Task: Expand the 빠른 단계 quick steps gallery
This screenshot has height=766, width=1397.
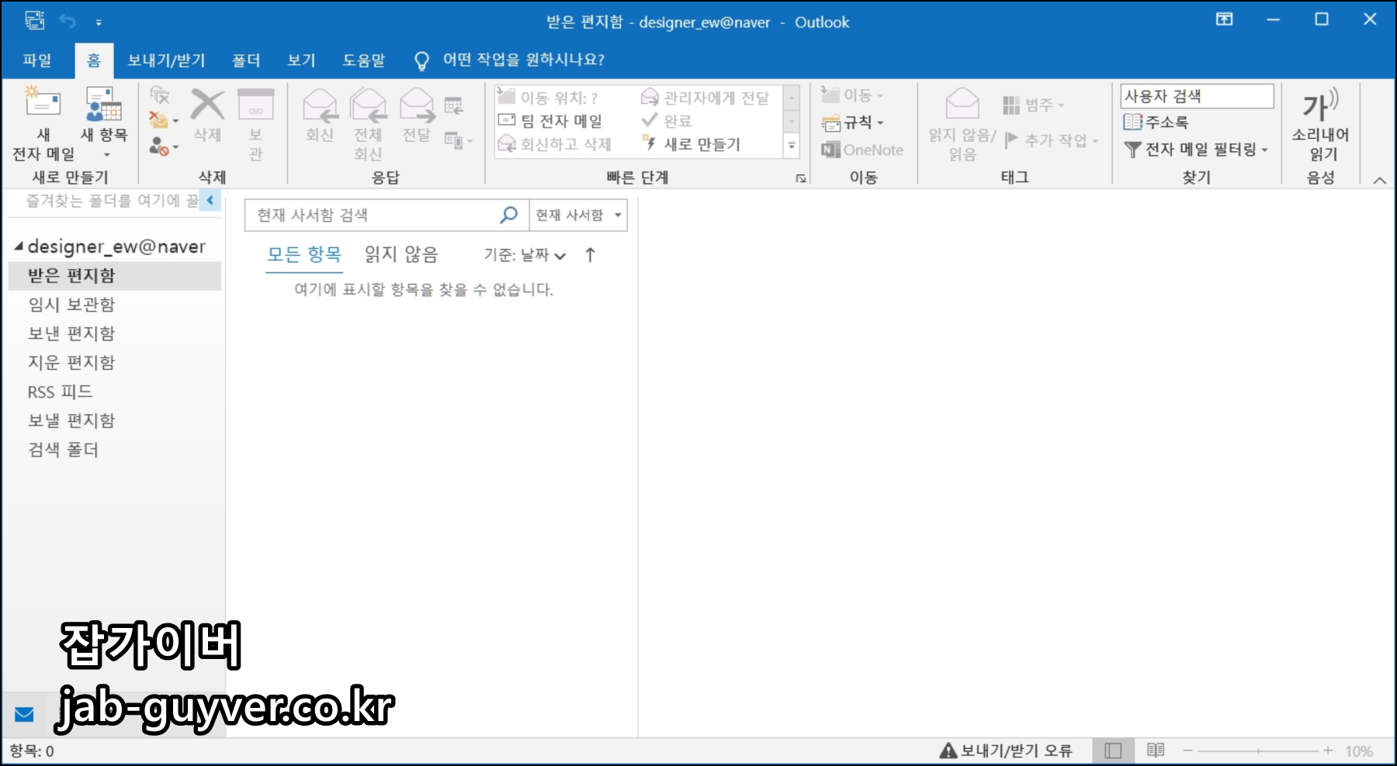Action: tap(792, 145)
